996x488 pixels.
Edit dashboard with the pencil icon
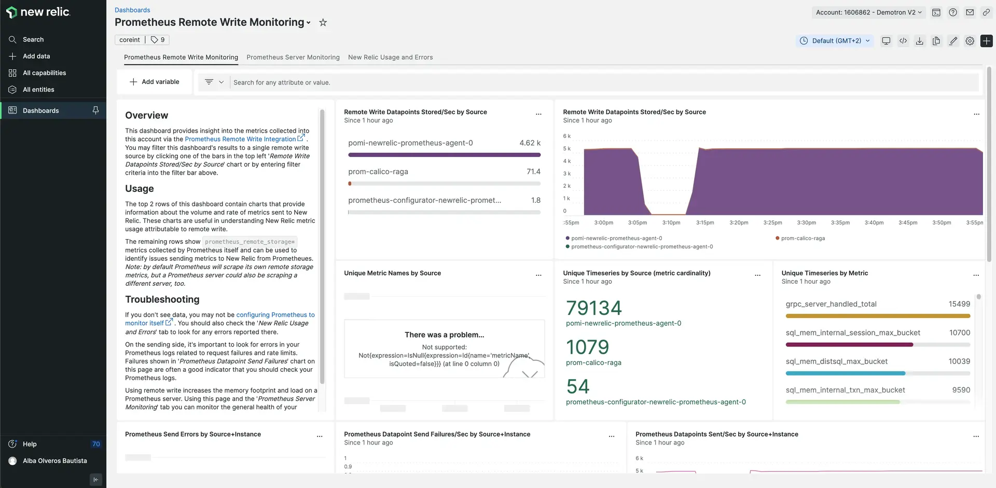click(953, 41)
